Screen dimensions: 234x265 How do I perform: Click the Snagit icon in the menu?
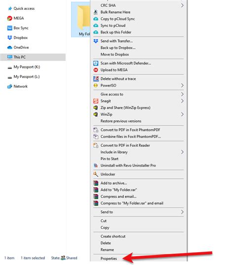[x=96, y=101]
